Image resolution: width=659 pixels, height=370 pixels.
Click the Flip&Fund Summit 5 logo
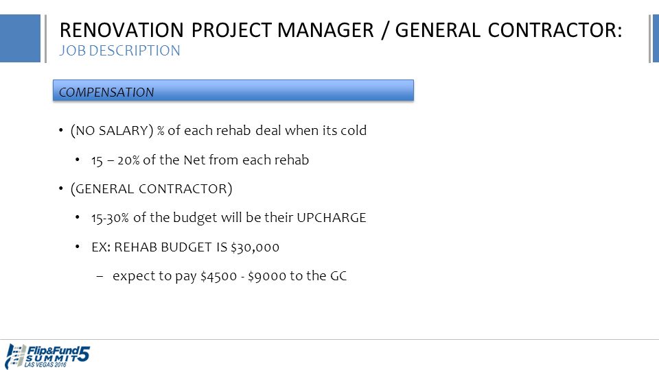tap(47, 356)
